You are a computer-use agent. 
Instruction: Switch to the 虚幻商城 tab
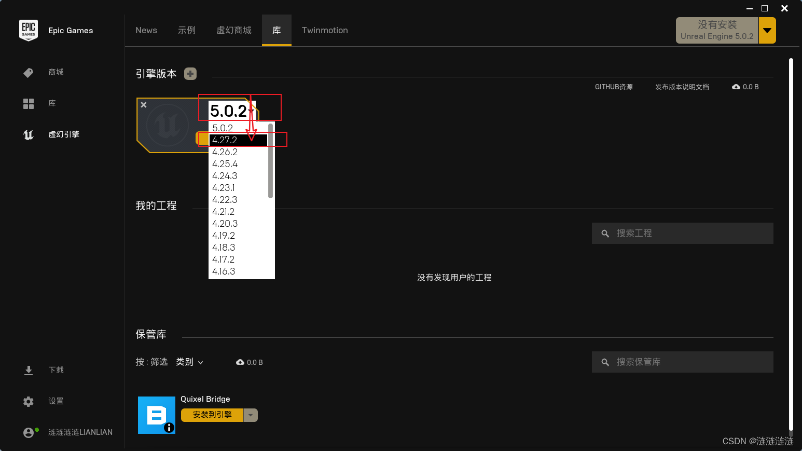(234, 30)
